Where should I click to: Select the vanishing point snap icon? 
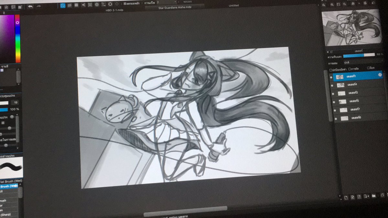point(83,5)
